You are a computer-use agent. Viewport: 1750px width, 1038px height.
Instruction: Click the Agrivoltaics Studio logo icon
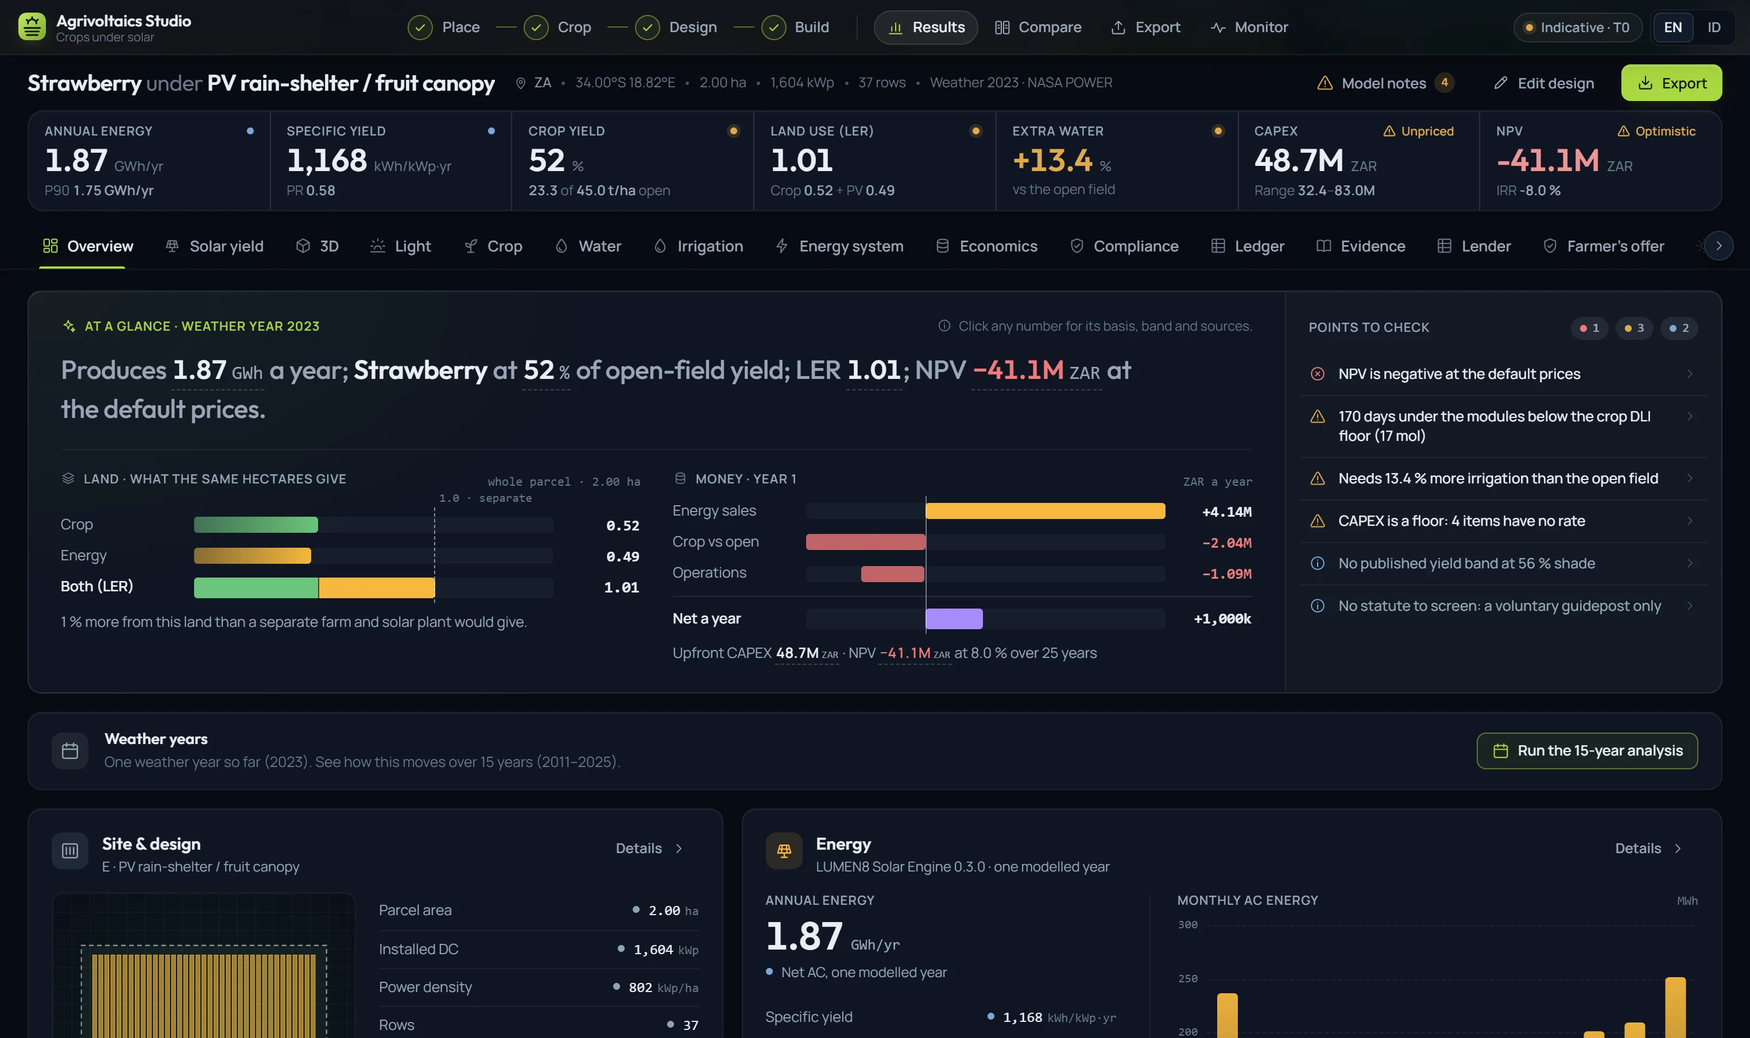[x=32, y=28]
